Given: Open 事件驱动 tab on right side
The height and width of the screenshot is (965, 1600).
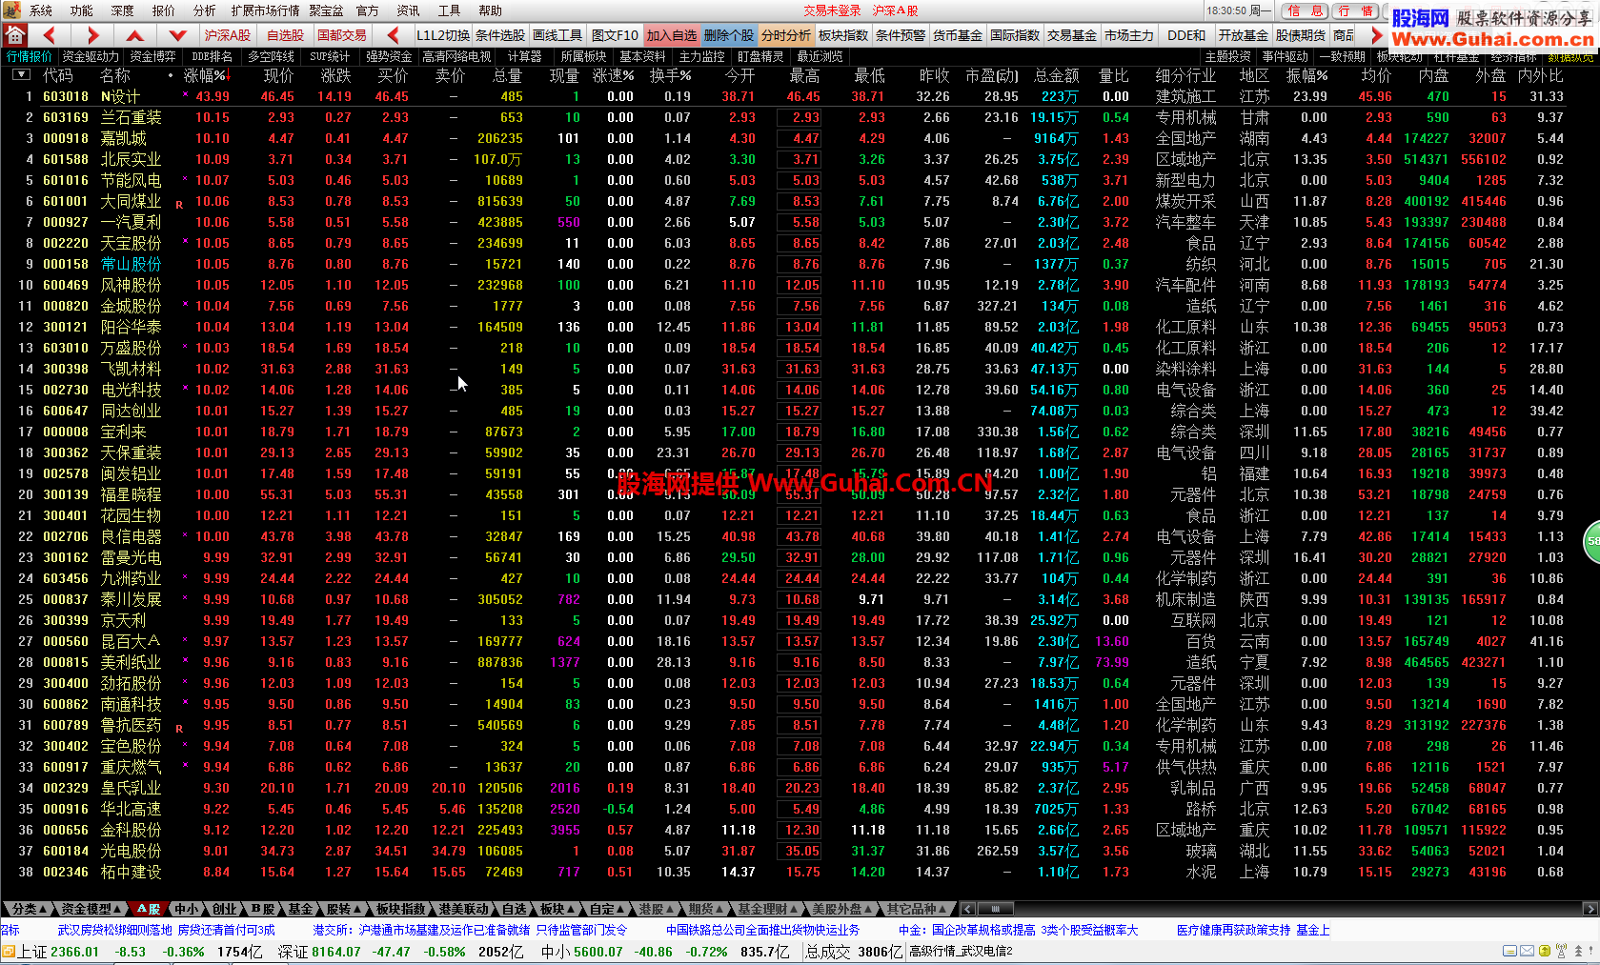Looking at the screenshot, I should click(x=1286, y=56).
